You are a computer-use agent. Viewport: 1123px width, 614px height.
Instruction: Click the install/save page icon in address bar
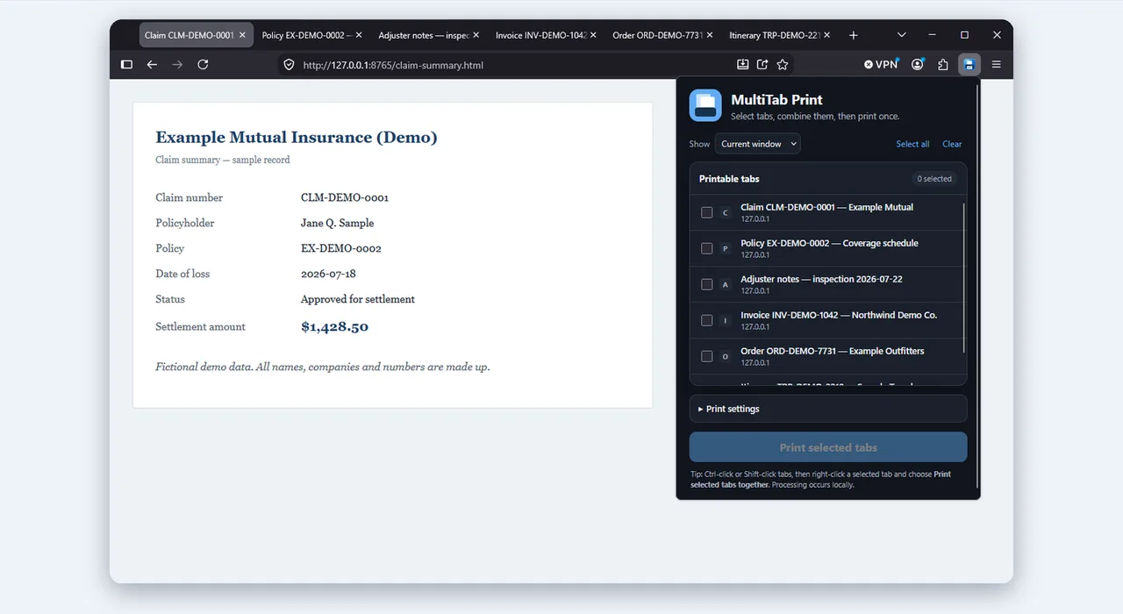tap(742, 64)
